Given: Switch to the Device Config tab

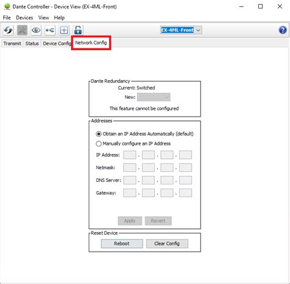Looking at the screenshot, I should (x=57, y=43).
